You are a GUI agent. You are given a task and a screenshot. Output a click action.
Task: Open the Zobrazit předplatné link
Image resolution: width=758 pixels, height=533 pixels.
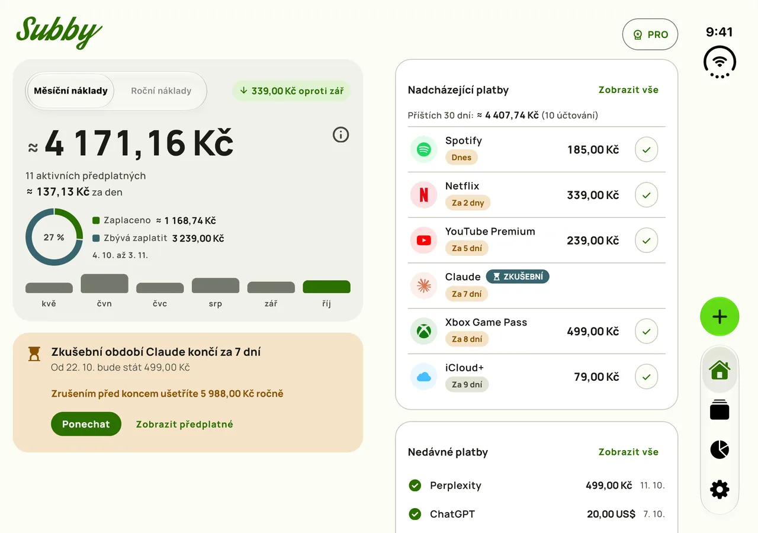click(x=185, y=424)
